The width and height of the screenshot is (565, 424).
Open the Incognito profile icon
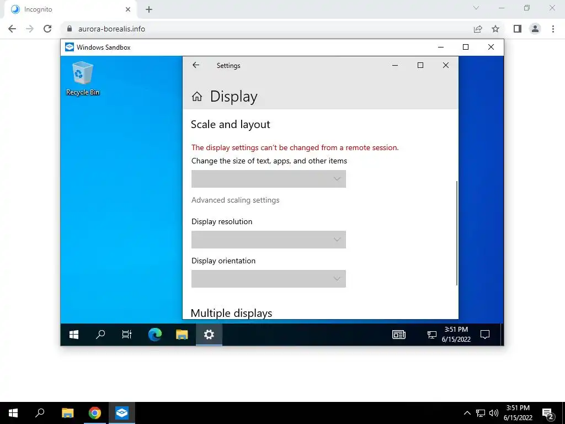tap(535, 29)
